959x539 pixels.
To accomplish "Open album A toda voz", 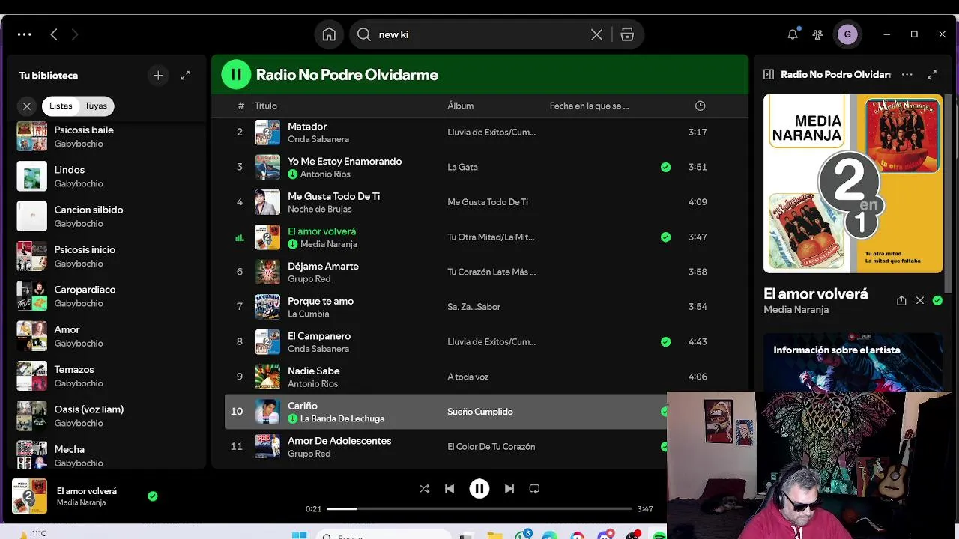I will (468, 377).
